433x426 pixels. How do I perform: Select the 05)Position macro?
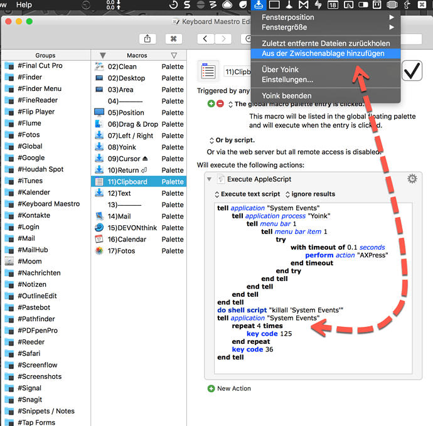tap(139, 113)
